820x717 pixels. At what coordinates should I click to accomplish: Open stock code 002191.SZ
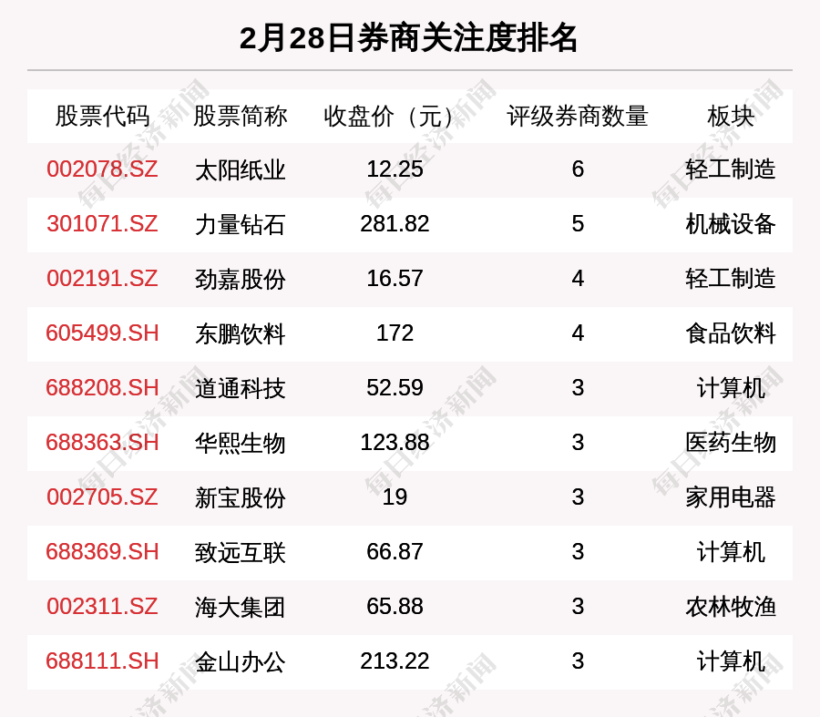click(x=102, y=278)
